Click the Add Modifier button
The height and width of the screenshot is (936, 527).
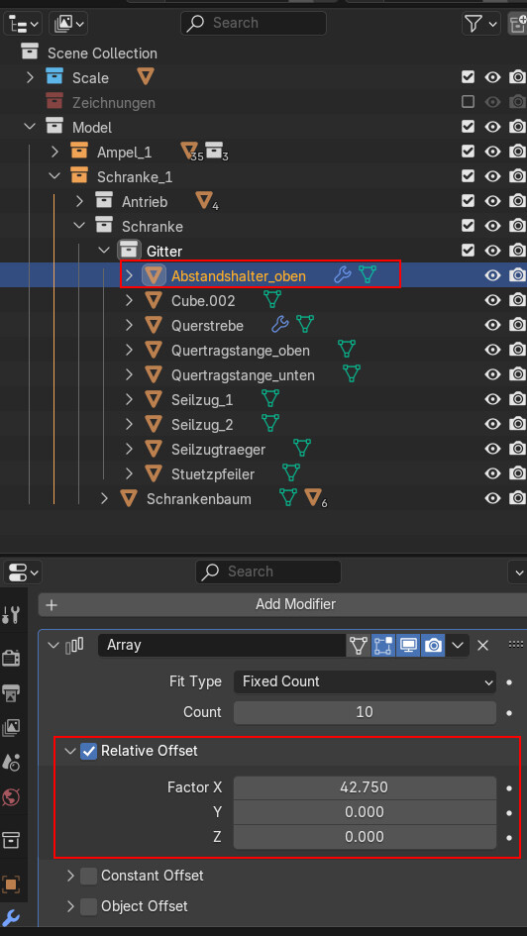(282, 604)
